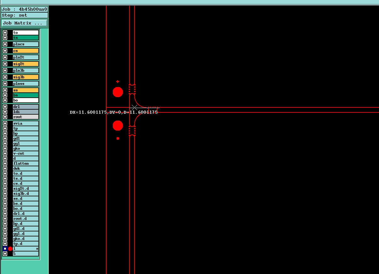Check the box for layer drl

click(x=5, y=107)
